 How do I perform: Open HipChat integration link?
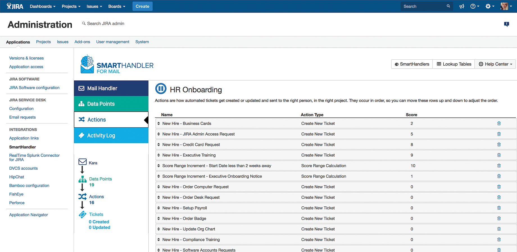[x=17, y=177]
